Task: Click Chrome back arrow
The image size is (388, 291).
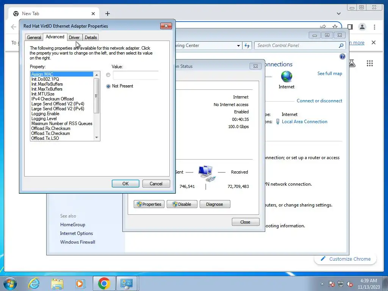Action: click(x=14, y=27)
